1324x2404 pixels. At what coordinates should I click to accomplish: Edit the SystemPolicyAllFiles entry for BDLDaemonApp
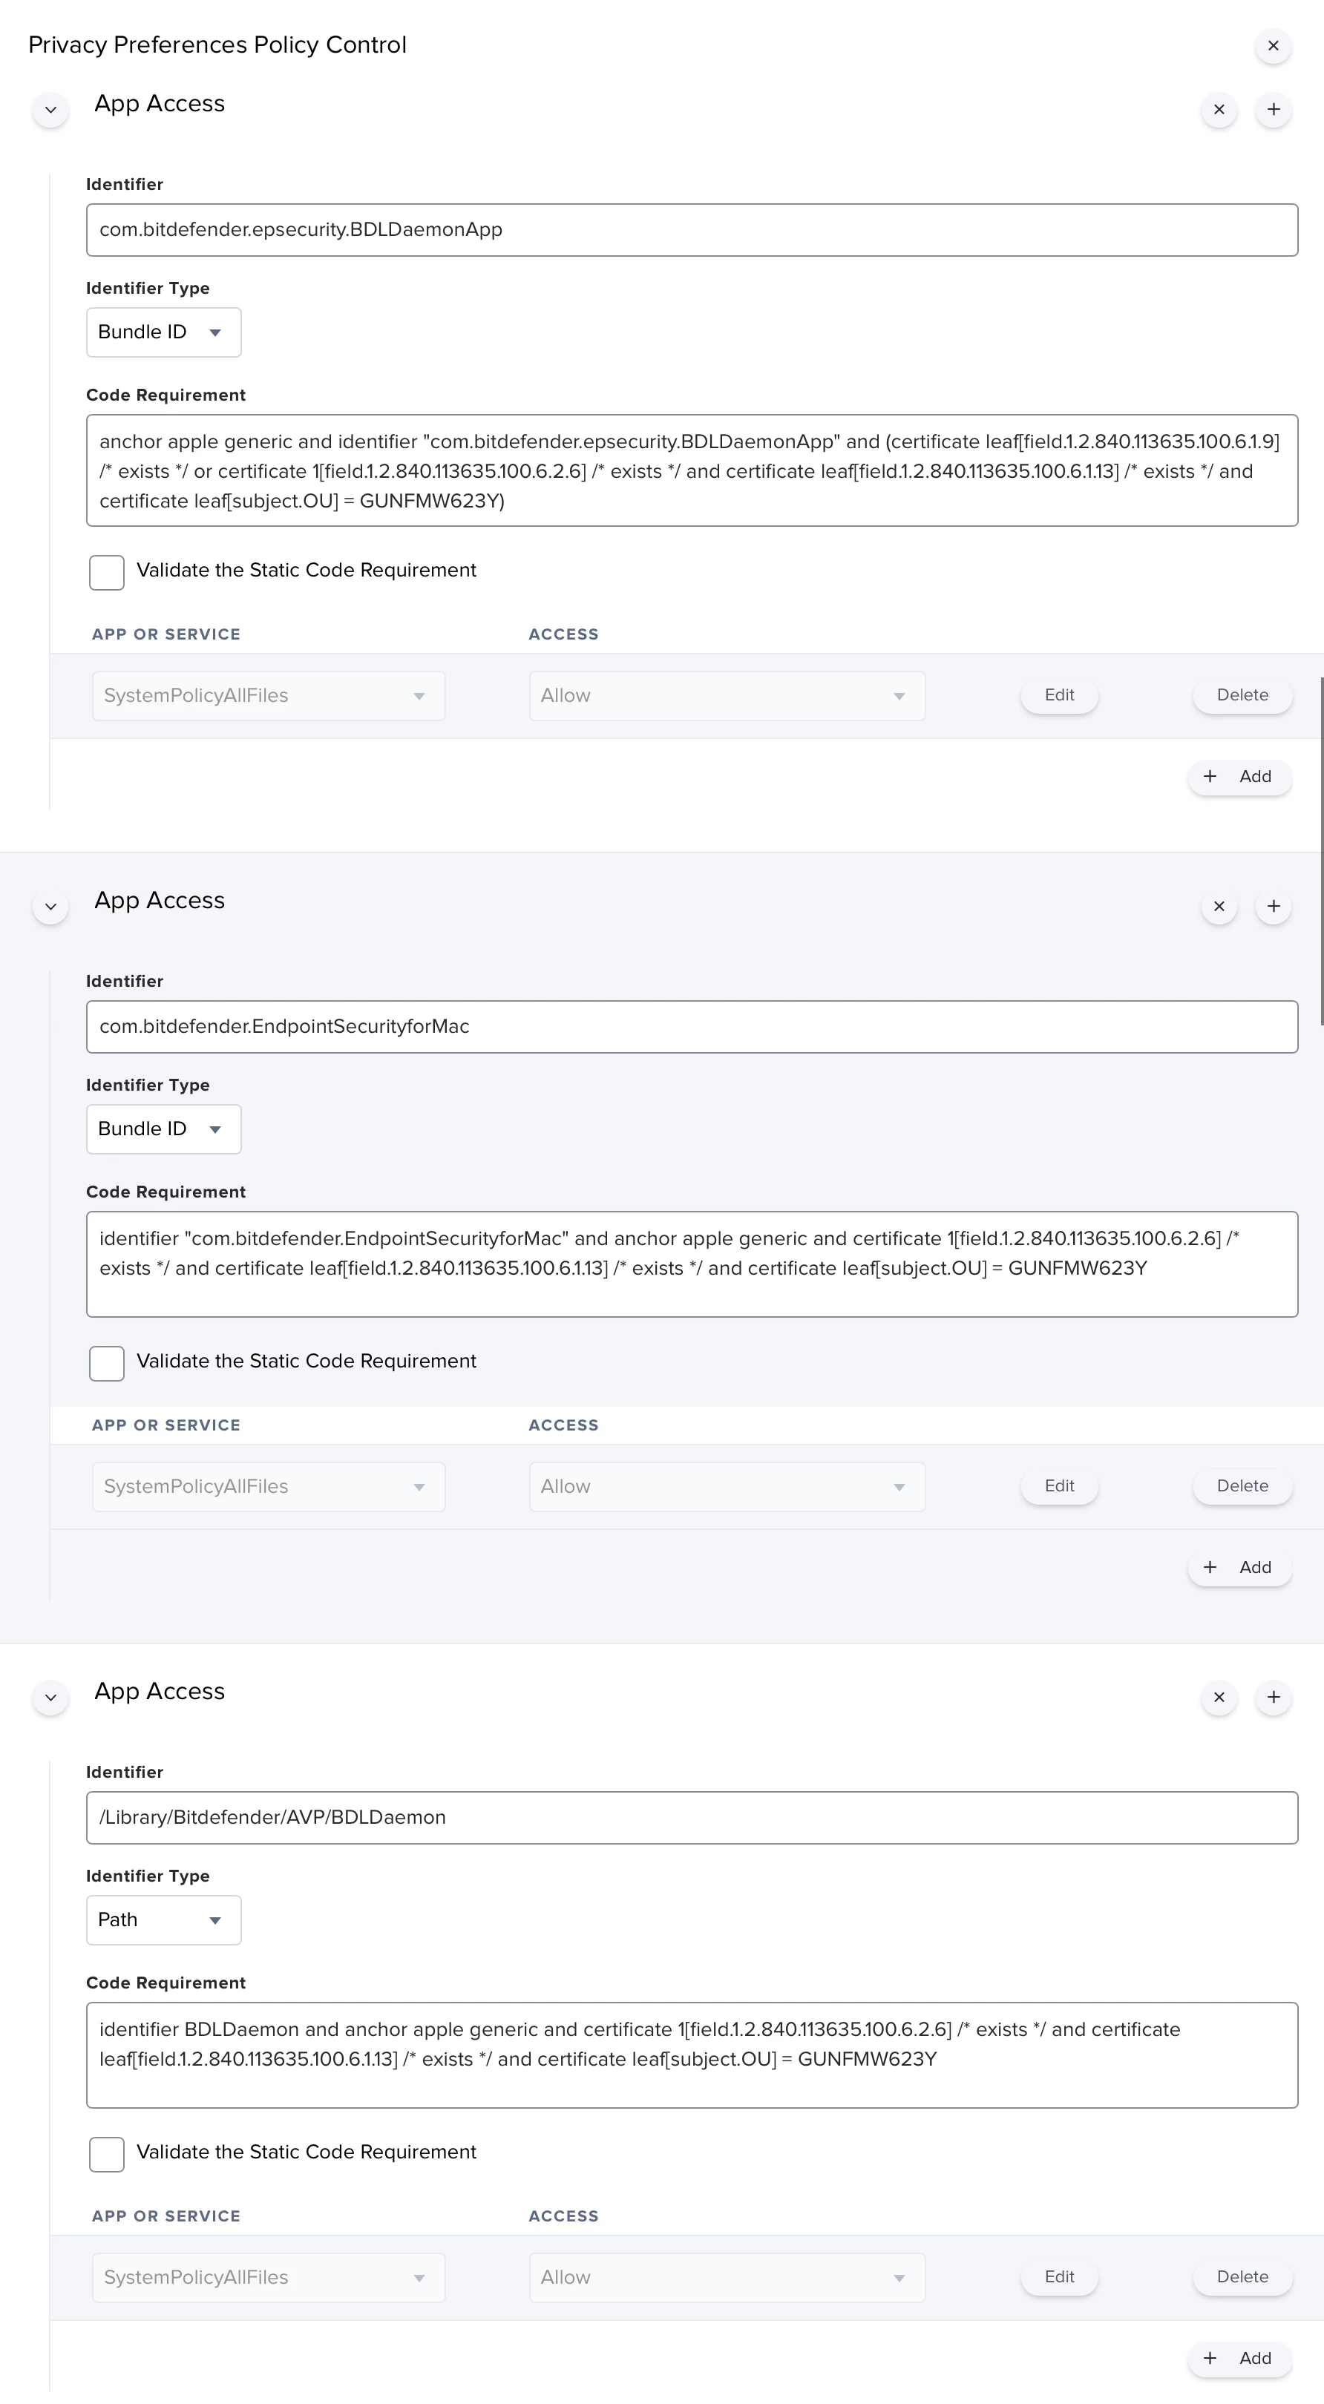tap(1059, 695)
